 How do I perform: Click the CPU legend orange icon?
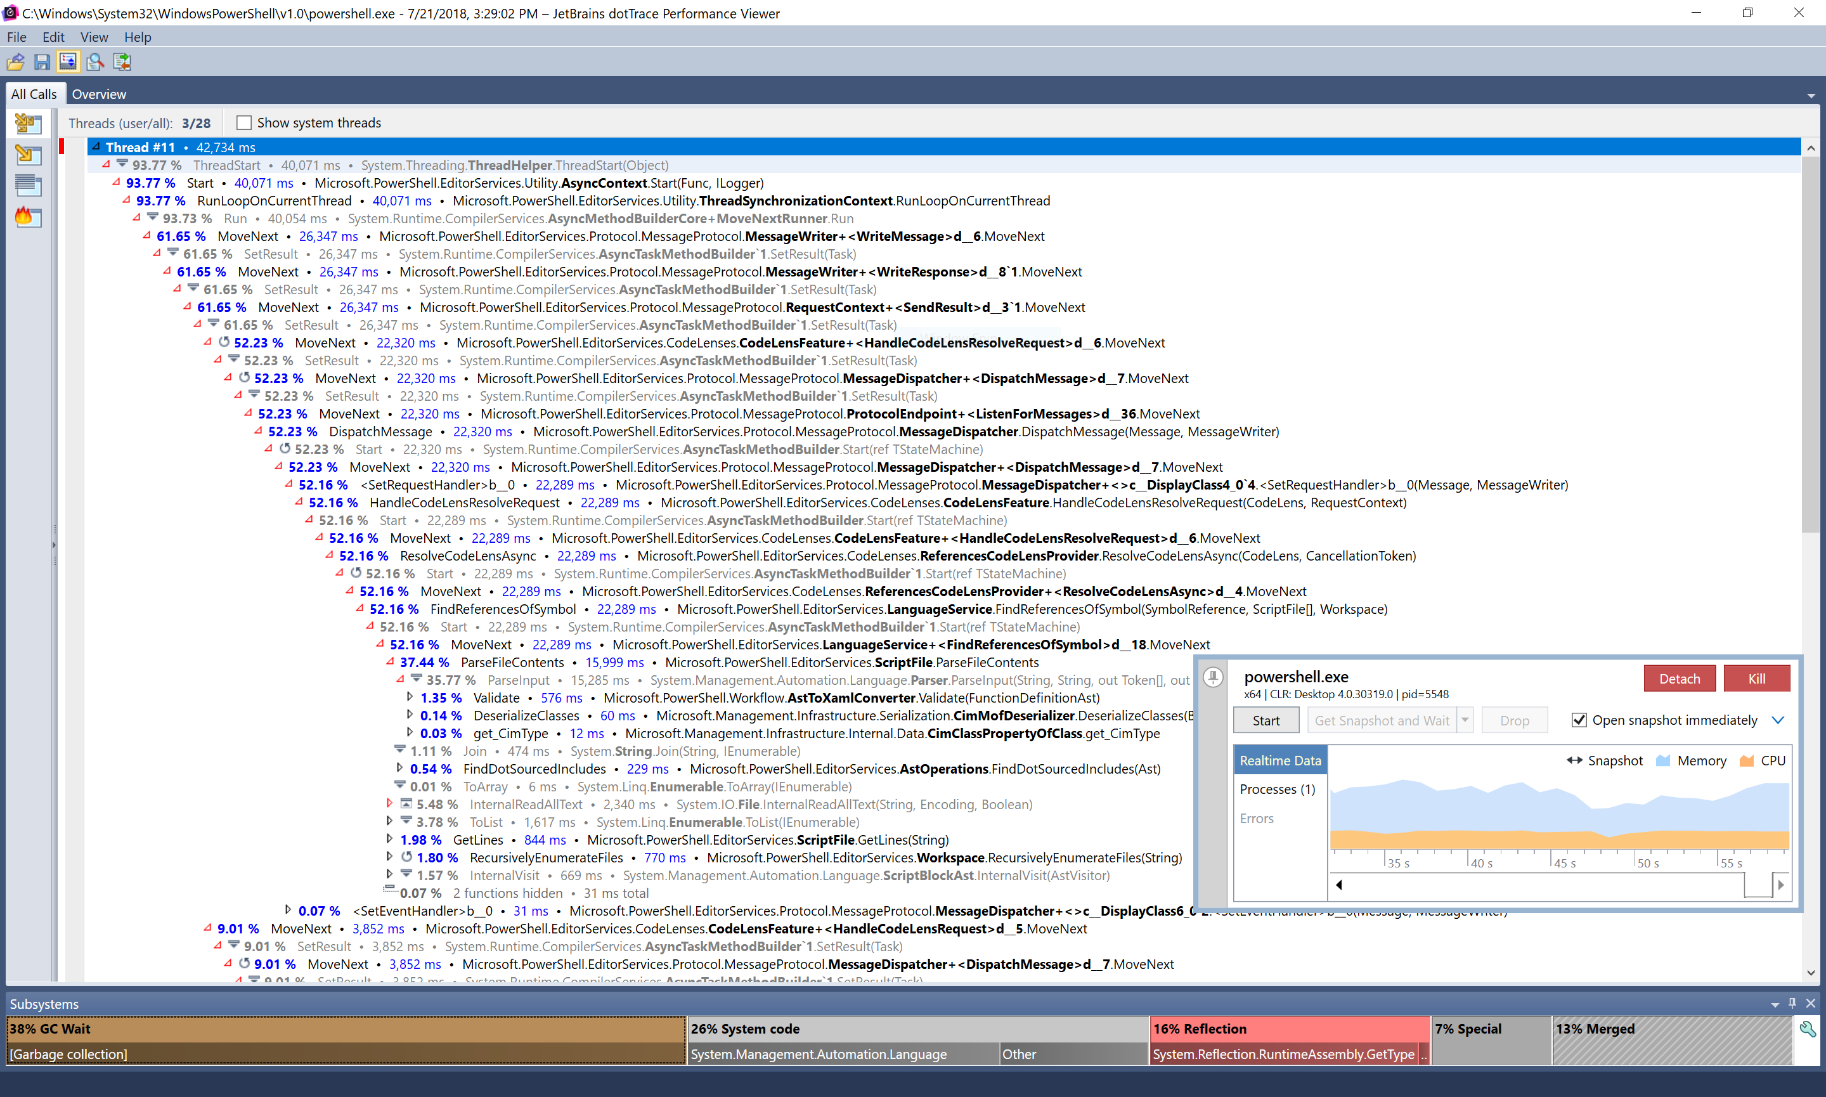(x=1746, y=760)
